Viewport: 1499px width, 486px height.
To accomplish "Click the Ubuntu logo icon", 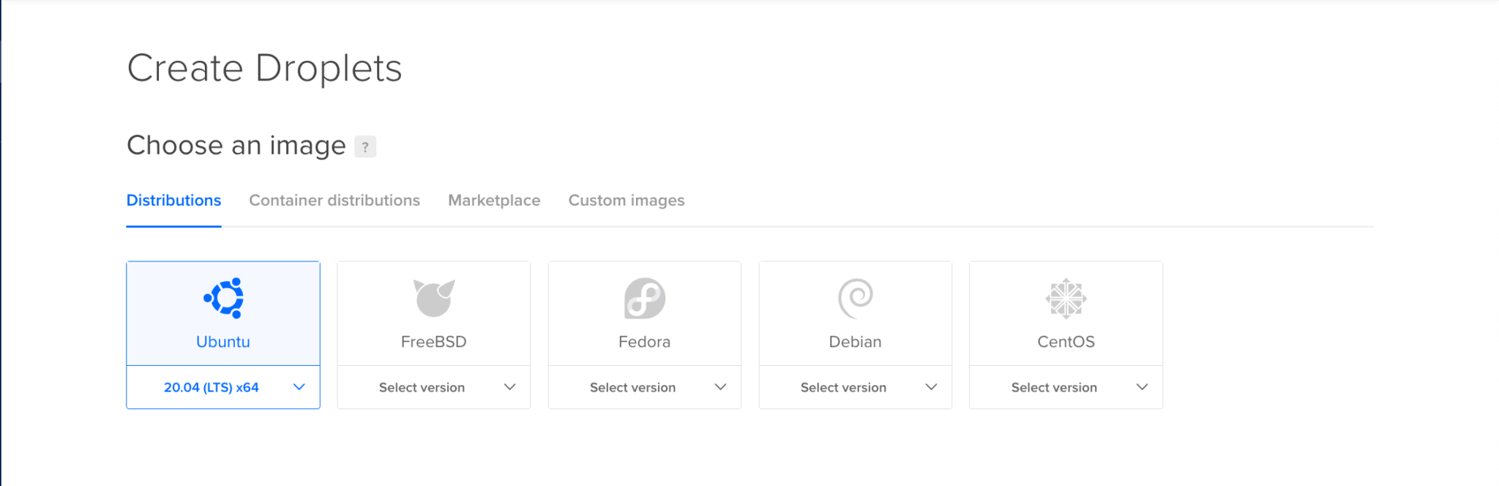I will (x=224, y=298).
